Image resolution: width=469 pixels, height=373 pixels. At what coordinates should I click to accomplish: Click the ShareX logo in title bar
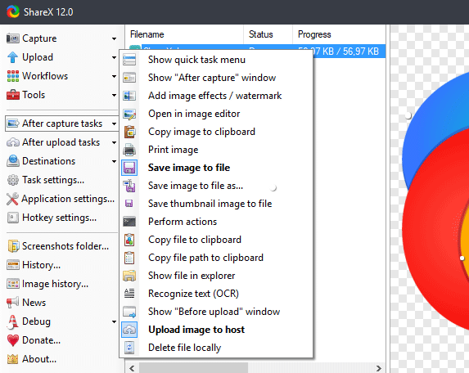click(x=13, y=12)
